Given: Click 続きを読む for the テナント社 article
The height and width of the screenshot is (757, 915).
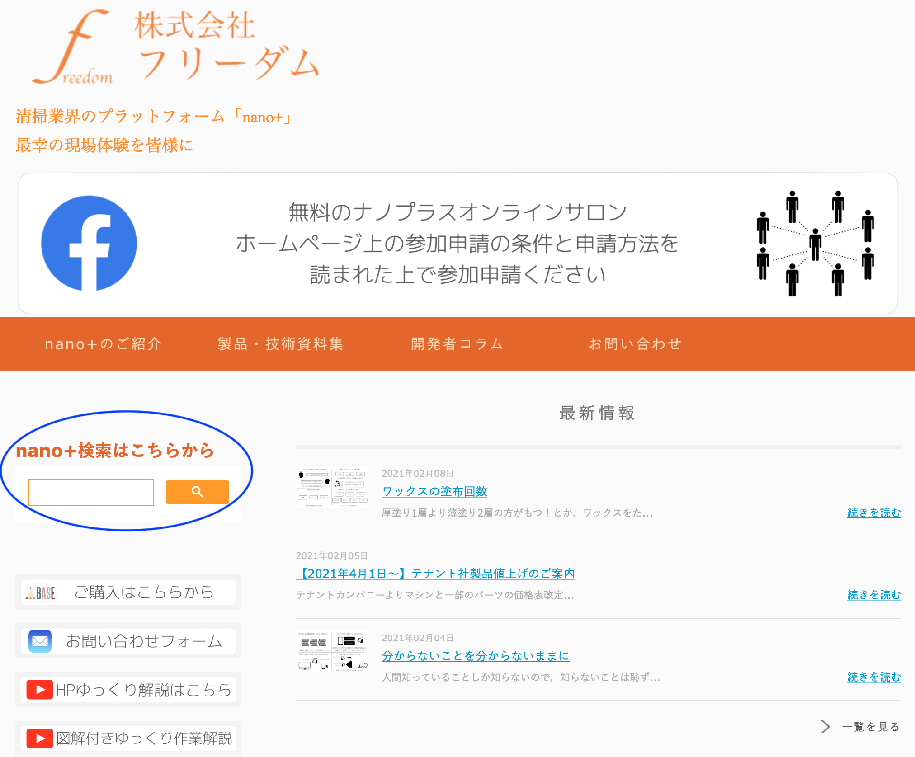Looking at the screenshot, I should point(874,595).
